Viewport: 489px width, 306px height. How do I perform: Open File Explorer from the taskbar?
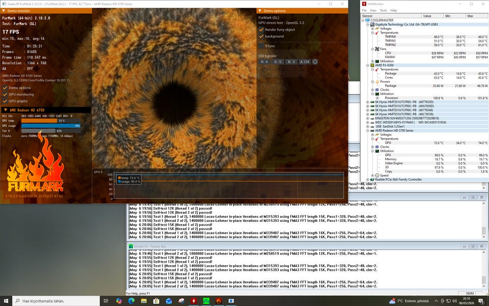point(144,301)
